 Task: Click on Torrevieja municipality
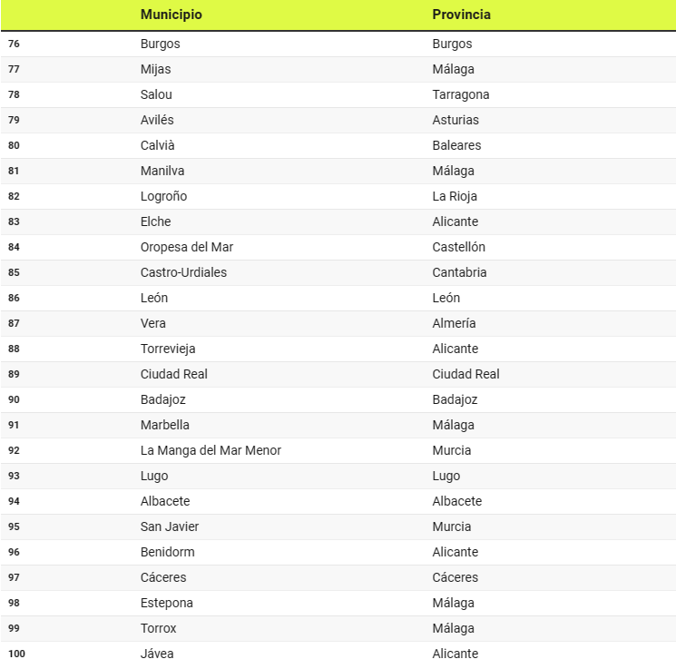point(168,349)
